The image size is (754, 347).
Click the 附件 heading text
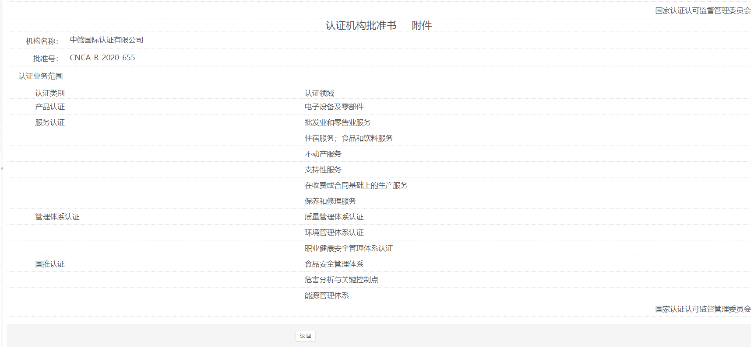(421, 26)
